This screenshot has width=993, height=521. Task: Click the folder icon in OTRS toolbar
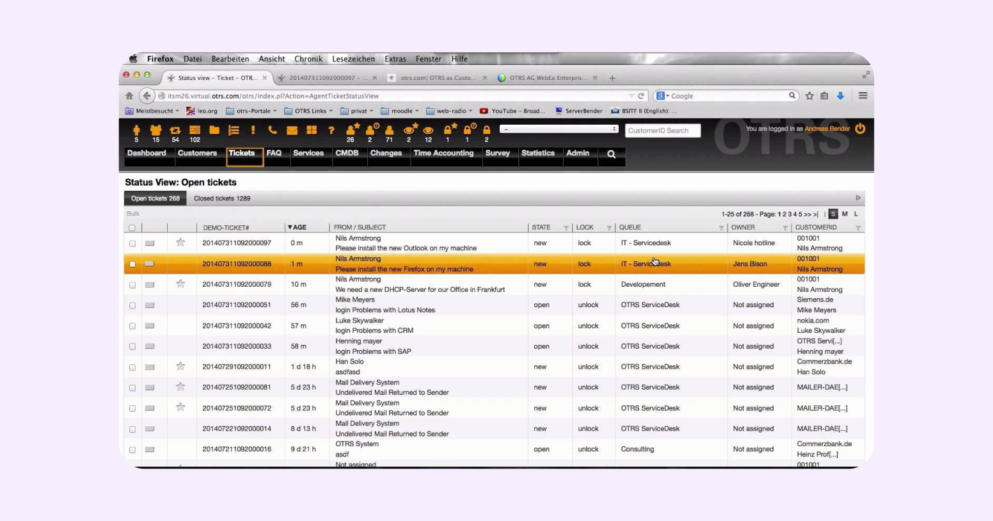pos(214,130)
